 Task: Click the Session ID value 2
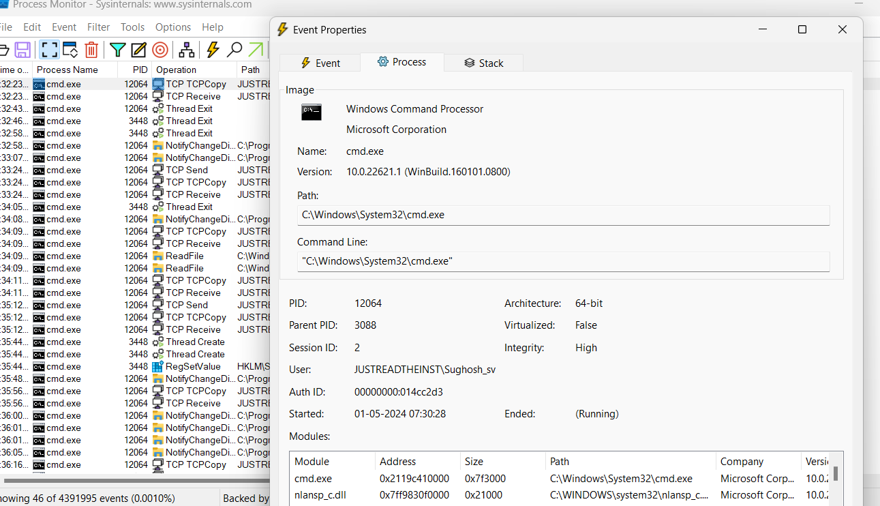click(357, 348)
